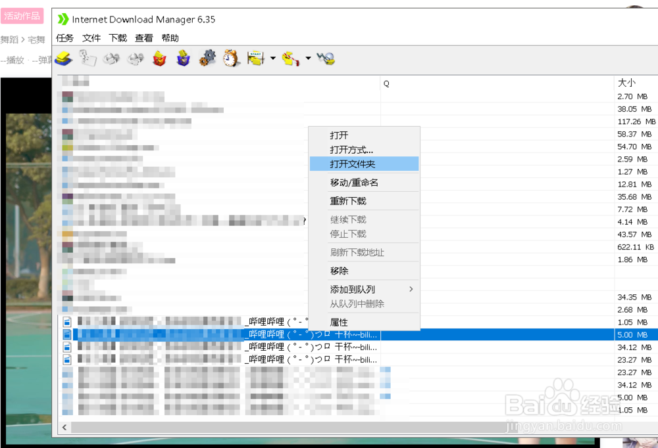Expand the Stop Queue dropdown arrow
Screen dimensions: 658x448
tap(308, 58)
